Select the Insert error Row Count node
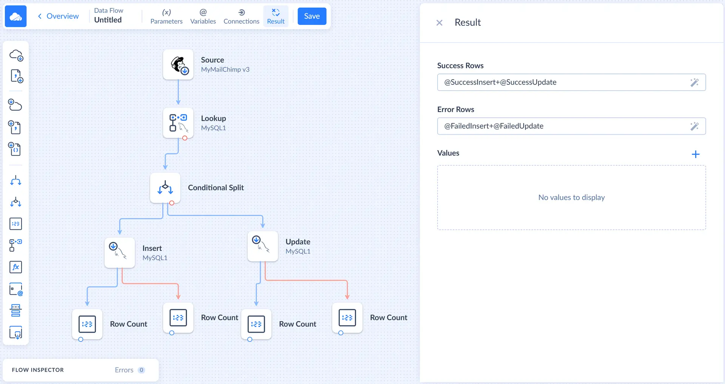Viewport: 725px width, 384px height. (x=178, y=318)
